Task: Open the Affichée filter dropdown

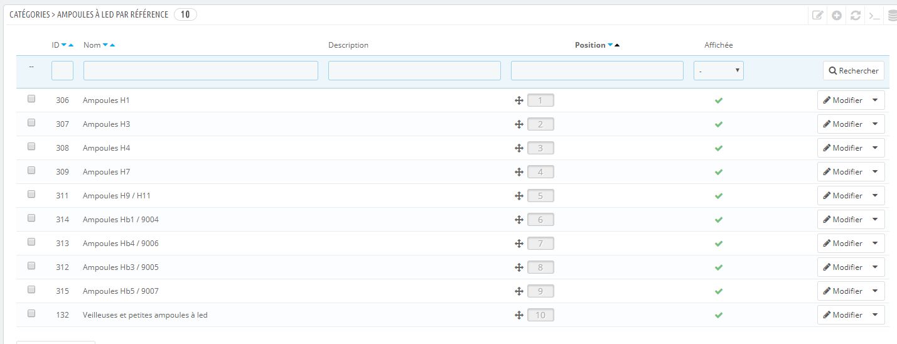Action: tap(719, 71)
